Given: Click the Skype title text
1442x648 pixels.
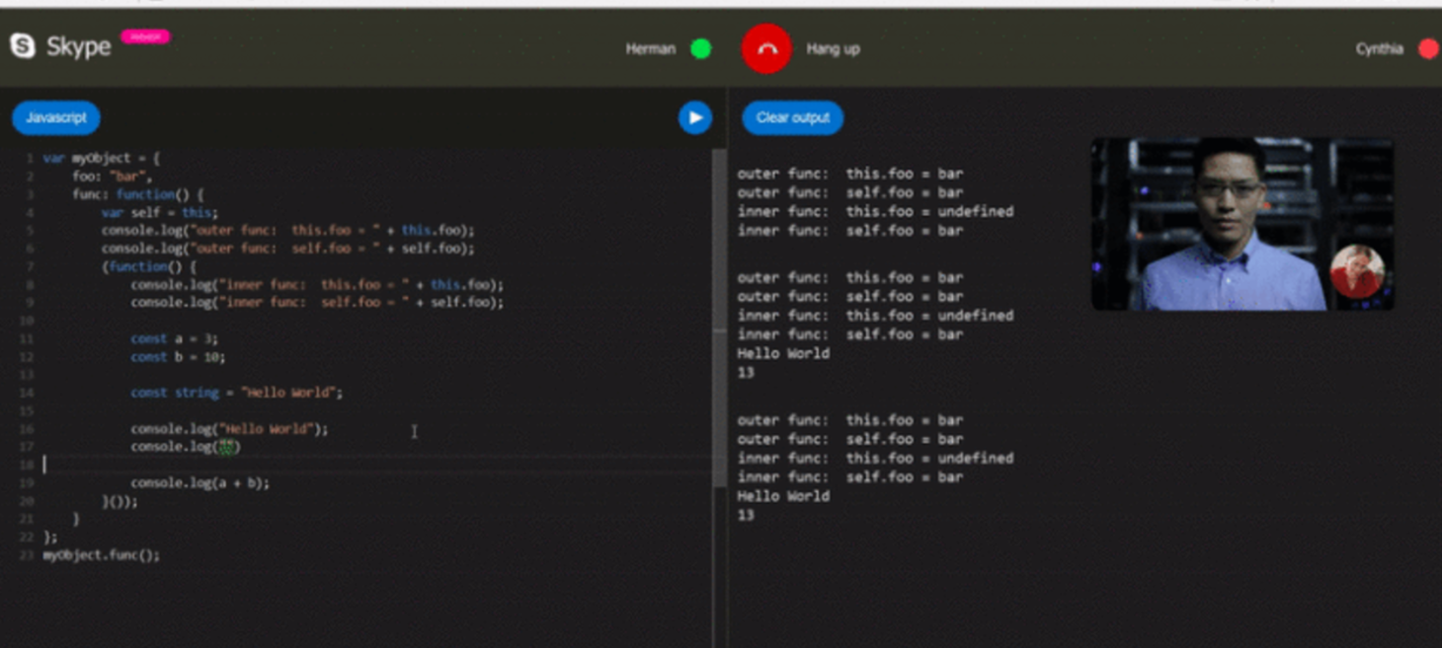Looking at the screenshot, I should [x=78, y=46].
